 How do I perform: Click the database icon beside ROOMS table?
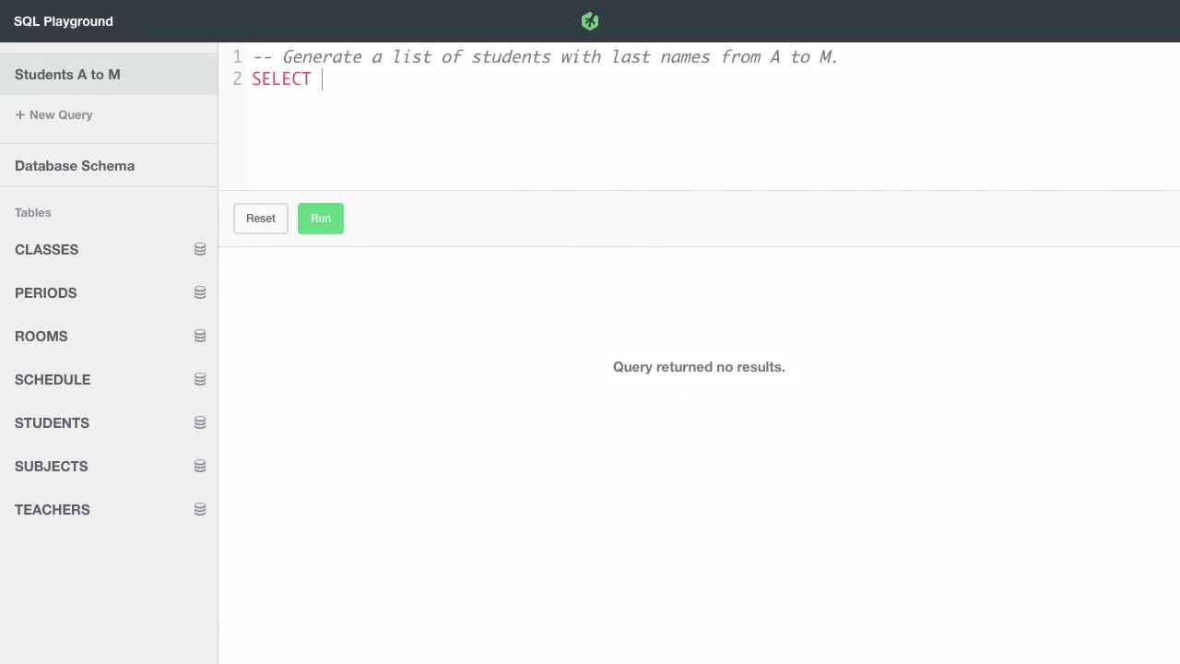coord(200,335)
